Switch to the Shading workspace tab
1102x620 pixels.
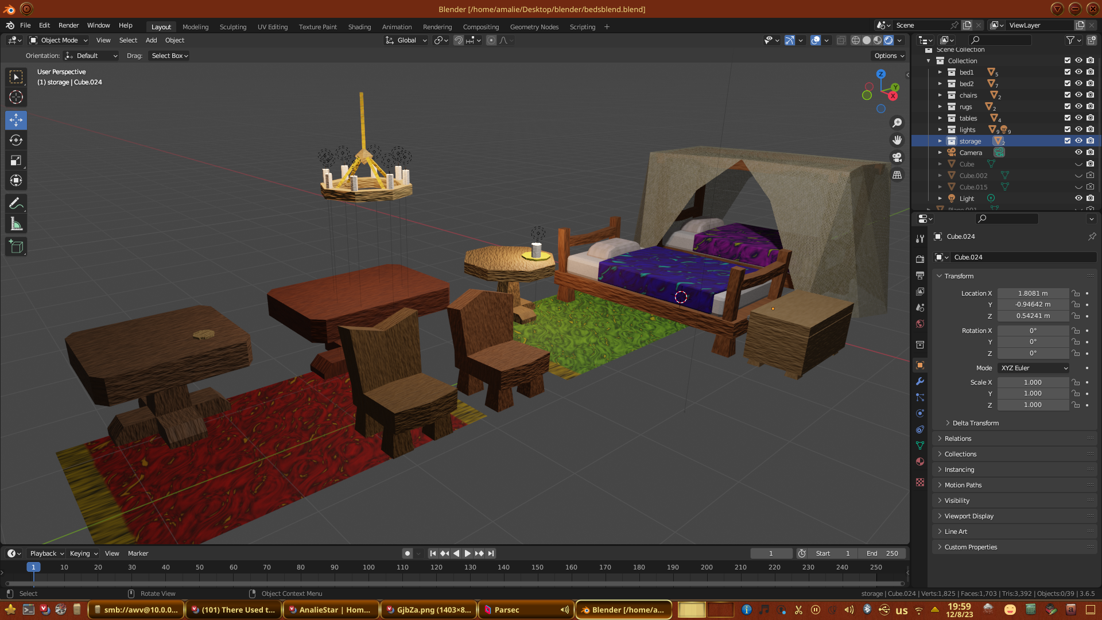pos(359,27)
